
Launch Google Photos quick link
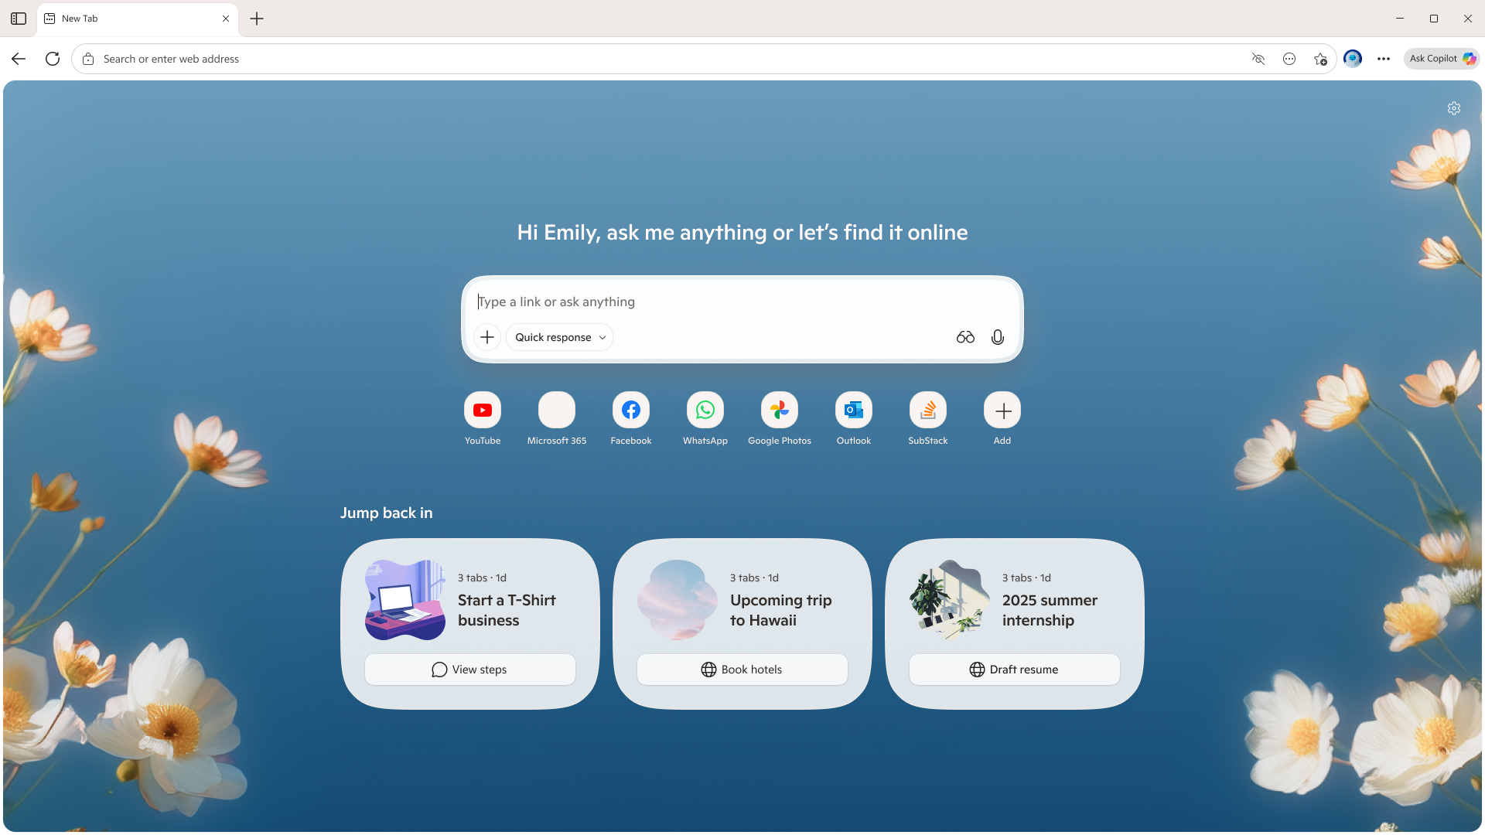780,410
